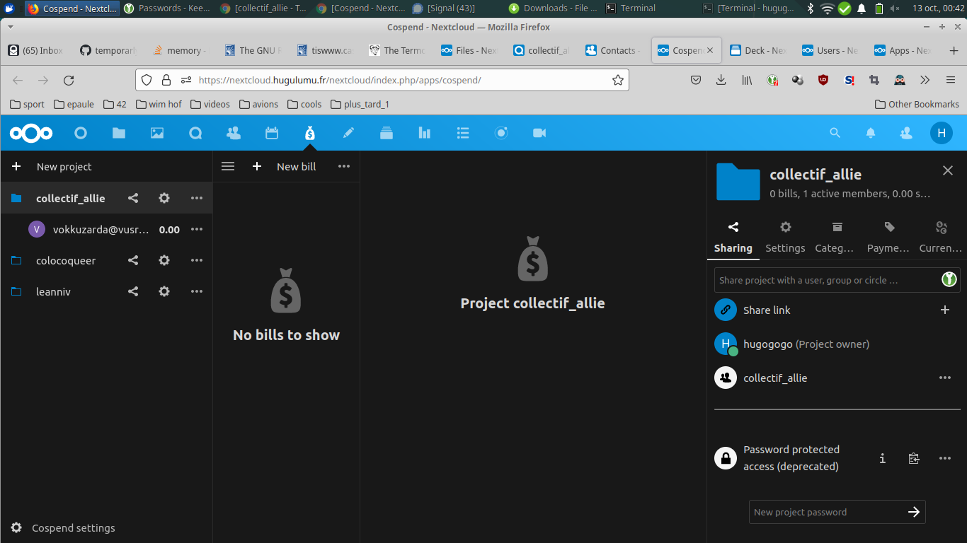Open options menu beside password protected access
The width and height of the screenshot is (967, 543).
click(x=945, y=458)
